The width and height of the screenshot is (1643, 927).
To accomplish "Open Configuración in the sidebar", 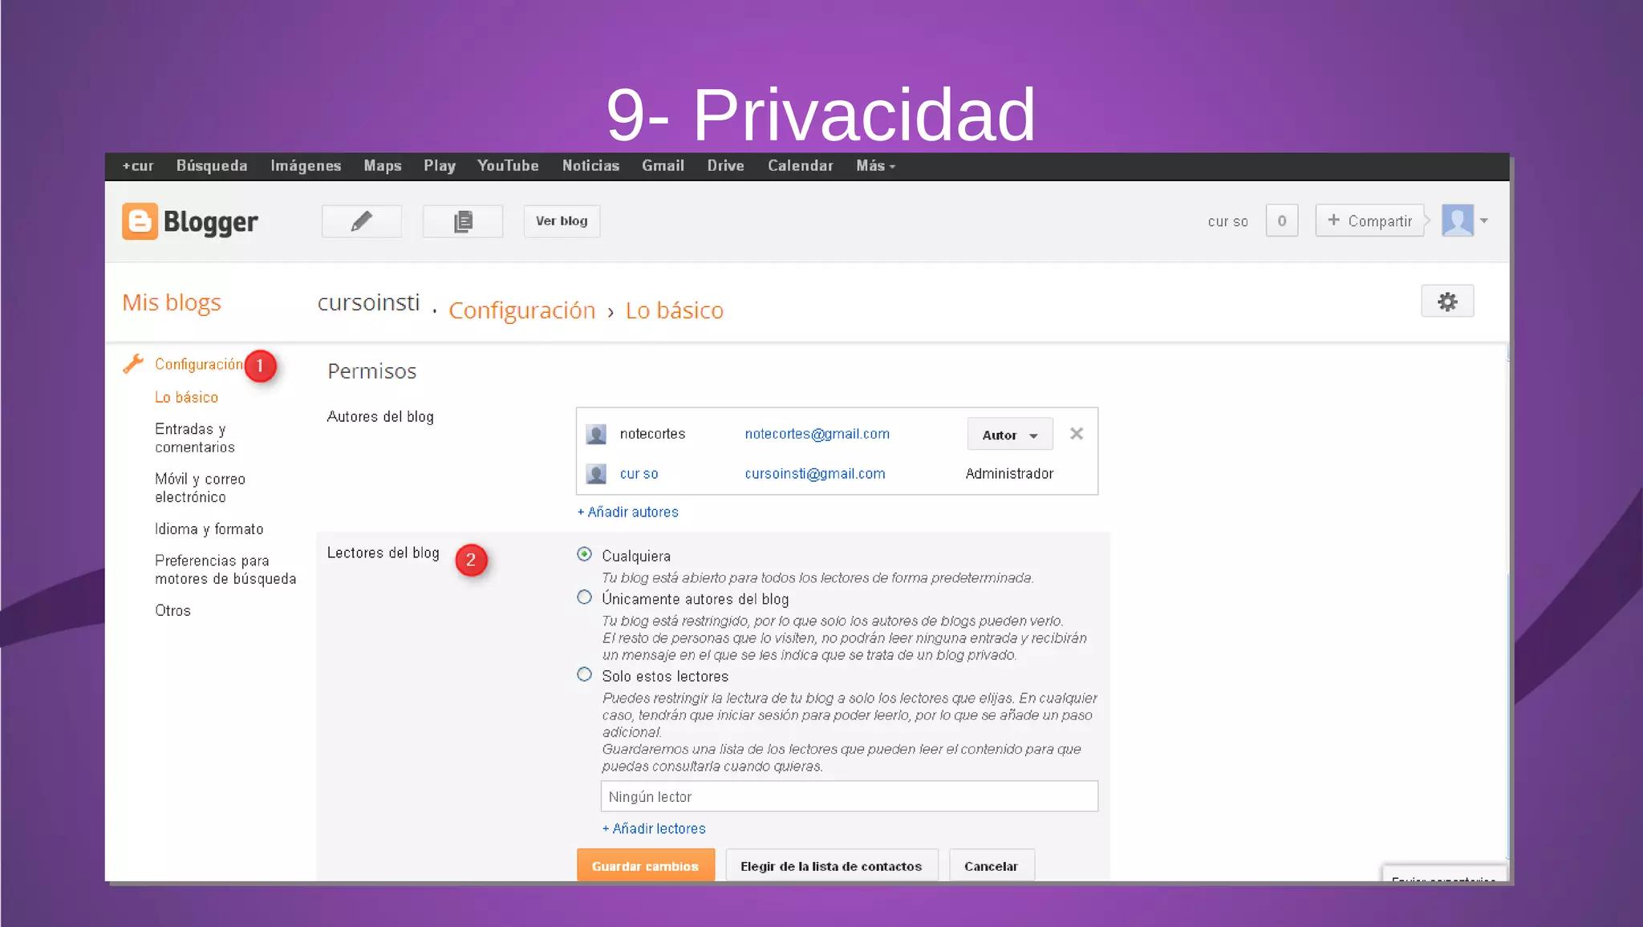I will (199, 365).
